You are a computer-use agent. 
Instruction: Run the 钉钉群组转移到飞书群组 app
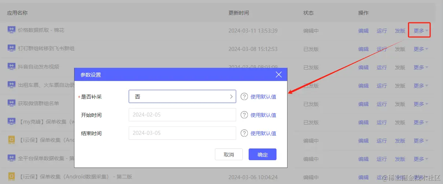[x=382, y=49]
